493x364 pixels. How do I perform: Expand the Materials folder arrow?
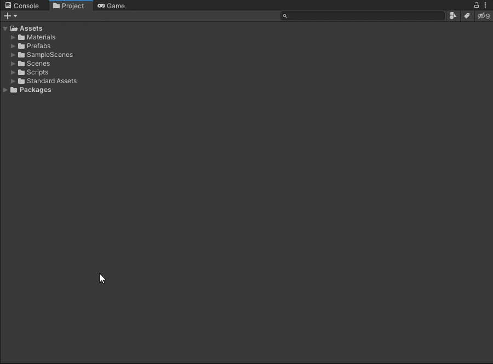[x=13, y=37]
